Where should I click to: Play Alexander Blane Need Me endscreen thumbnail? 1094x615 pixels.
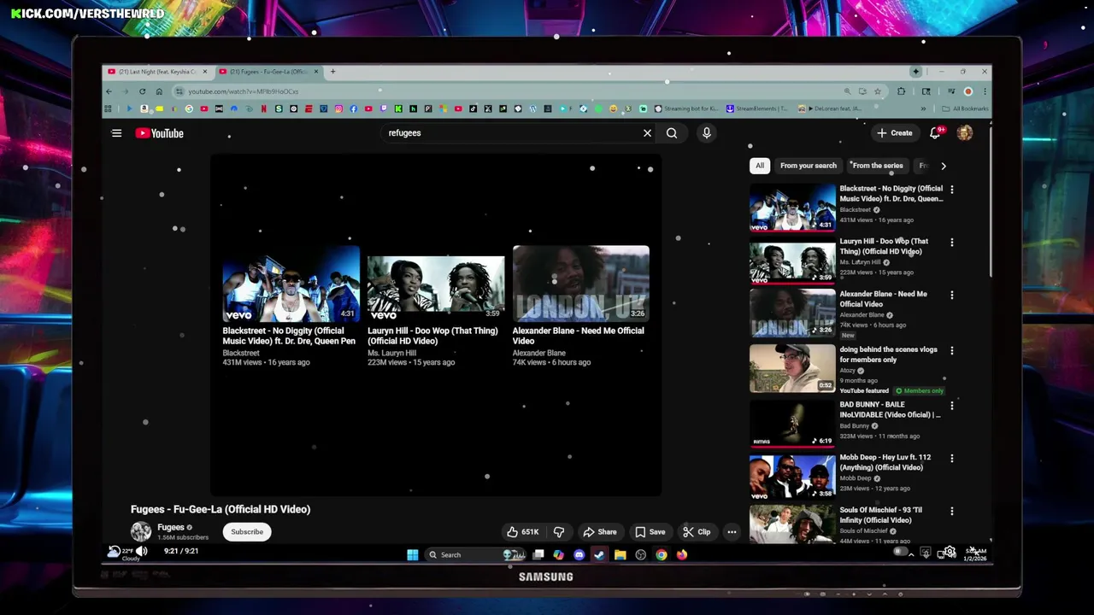[x=581, y=284]
